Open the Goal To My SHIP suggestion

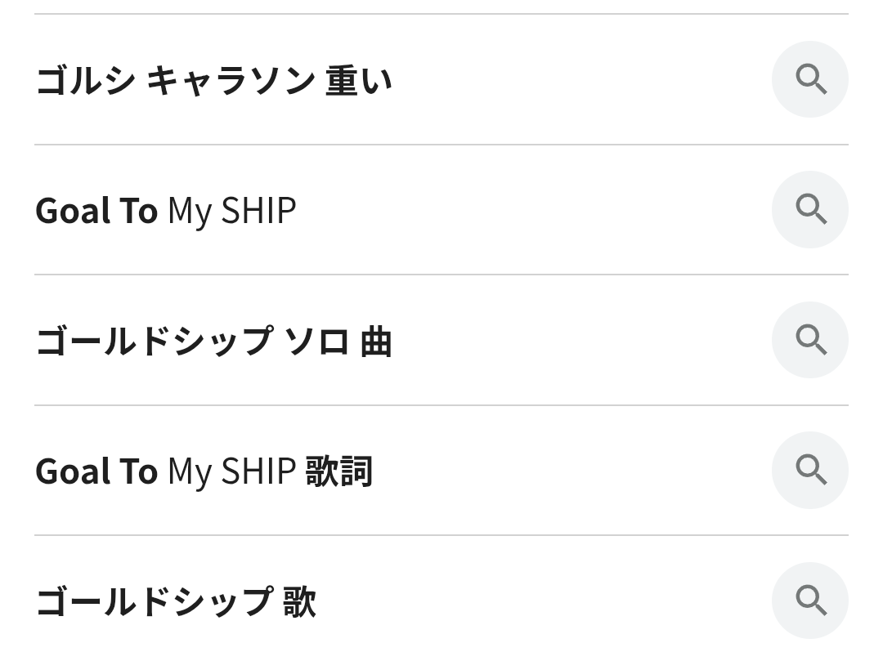165,211
